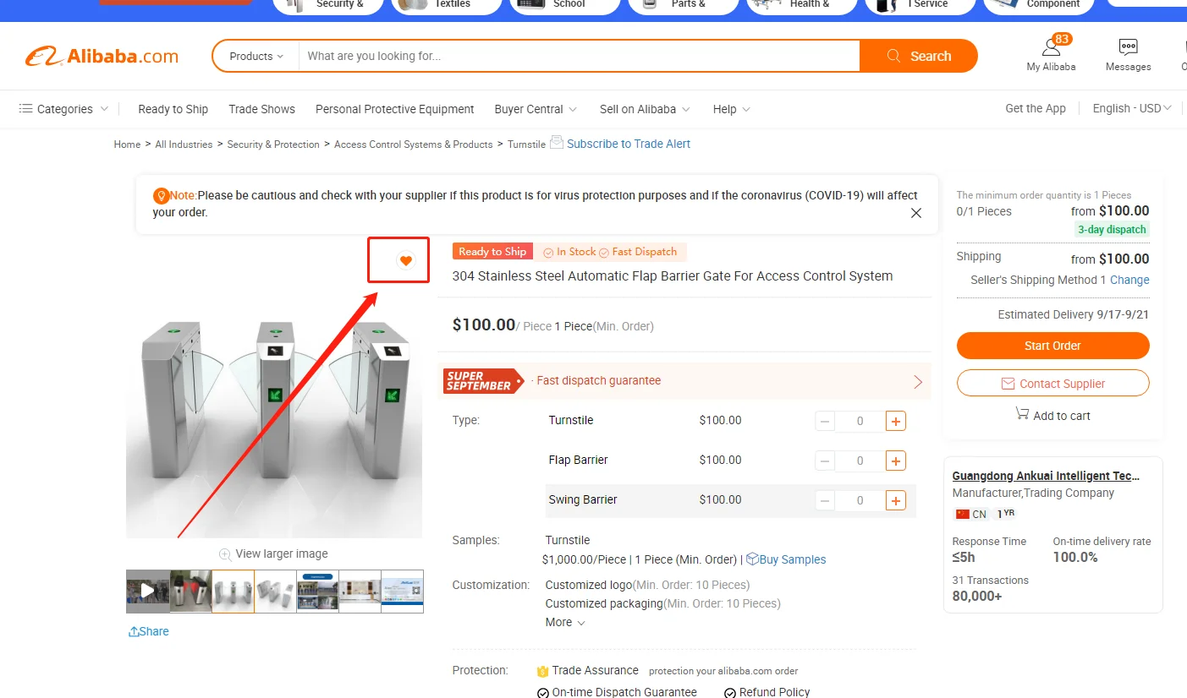Click the orange Search button

[x=919, y=57]
